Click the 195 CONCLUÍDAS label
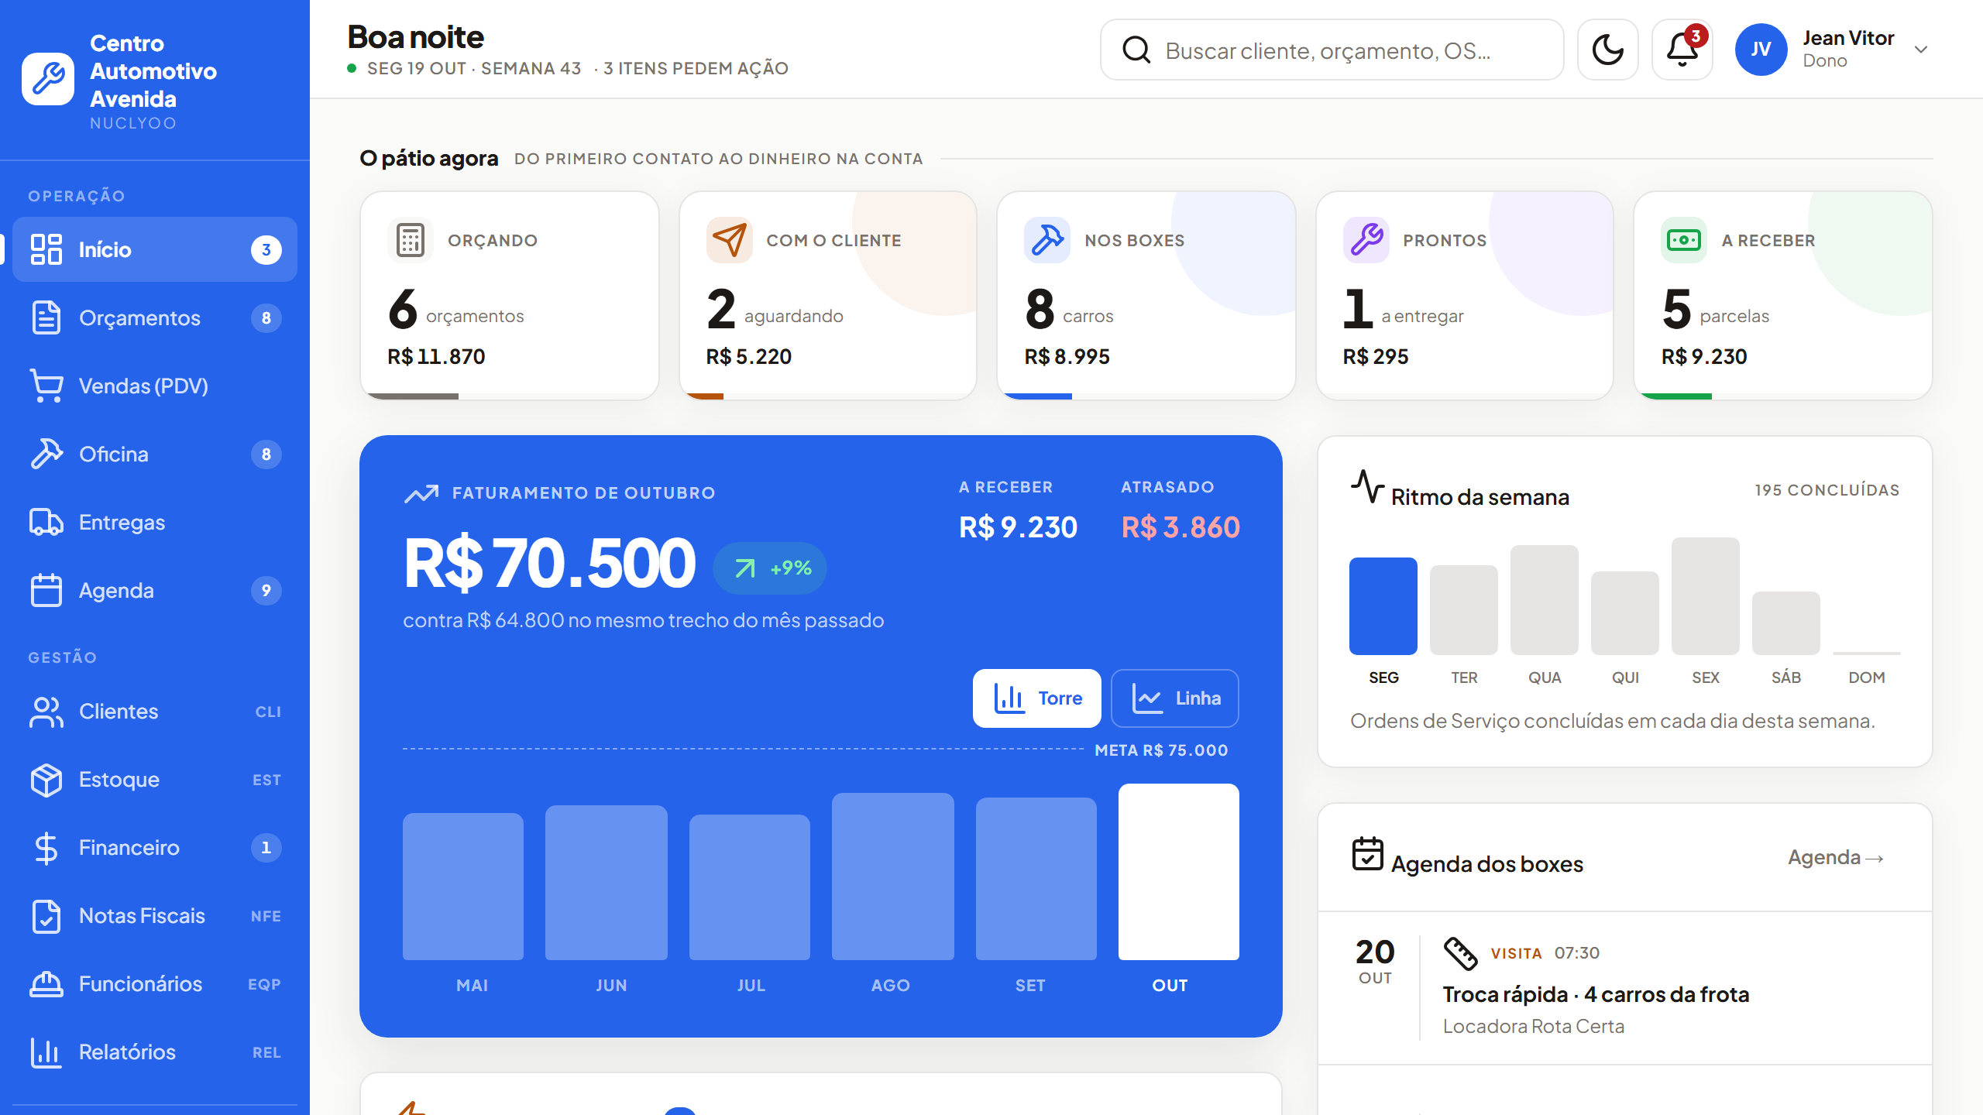1983x1115 pixels. tap(1827, 490)
